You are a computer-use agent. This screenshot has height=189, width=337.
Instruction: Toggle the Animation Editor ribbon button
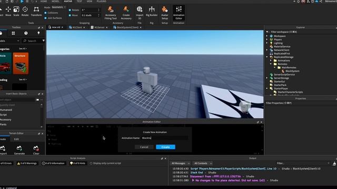pos(179,13)
